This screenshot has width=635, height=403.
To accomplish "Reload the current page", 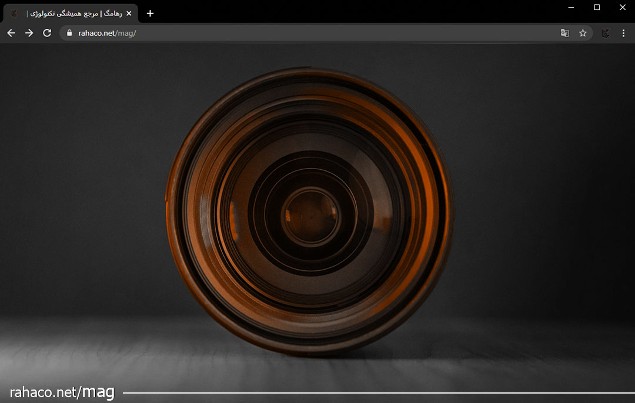I will point(47,33).
